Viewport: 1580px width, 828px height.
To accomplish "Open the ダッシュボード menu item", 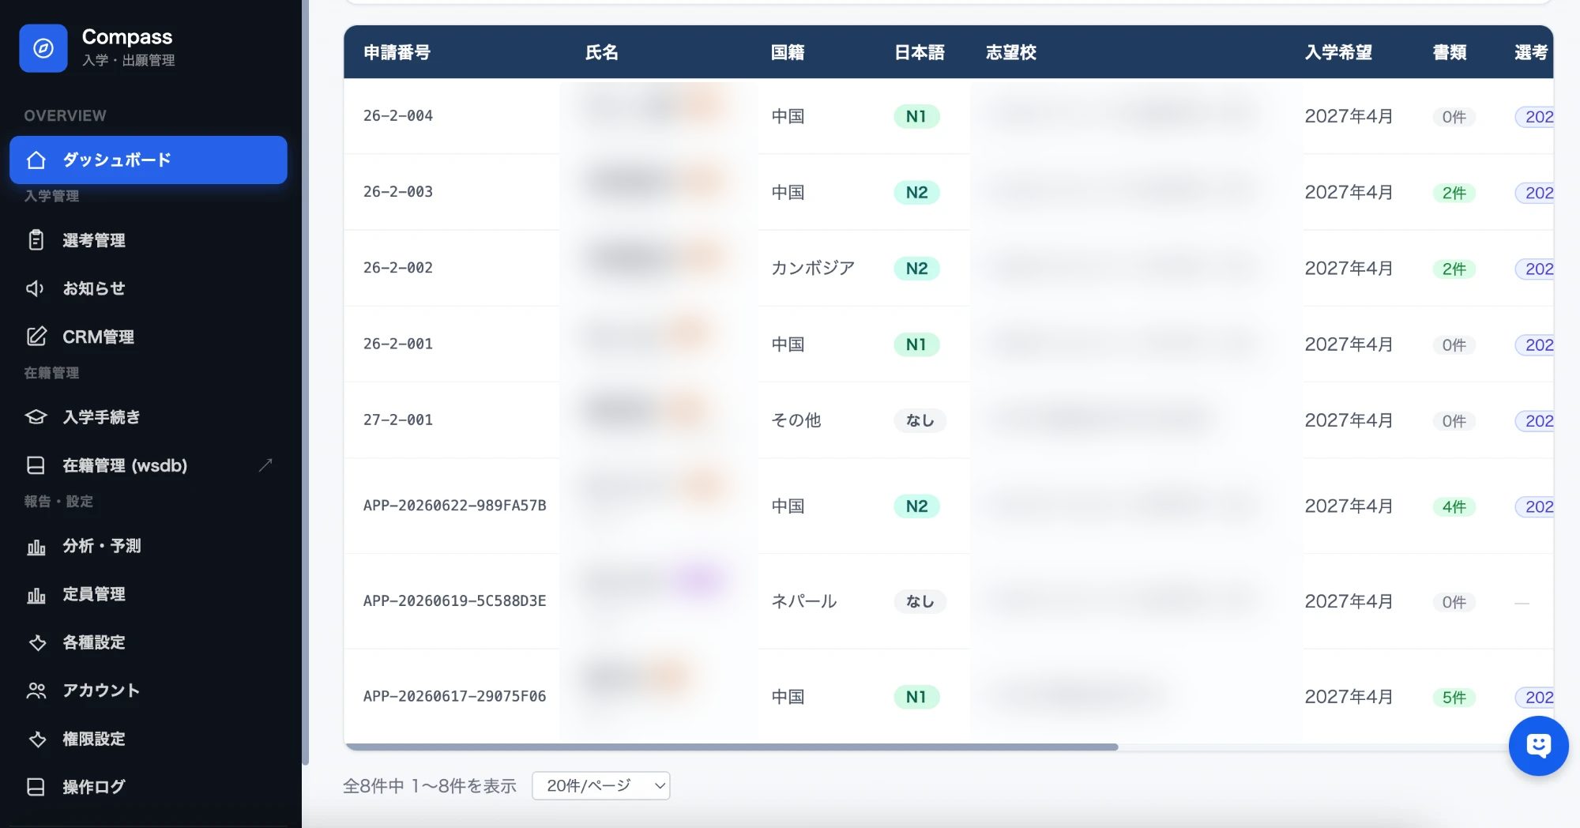I will click(x=149, y=160).
